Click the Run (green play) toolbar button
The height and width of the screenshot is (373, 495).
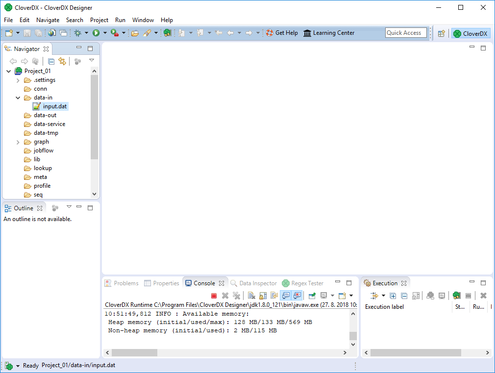(96, 33)
